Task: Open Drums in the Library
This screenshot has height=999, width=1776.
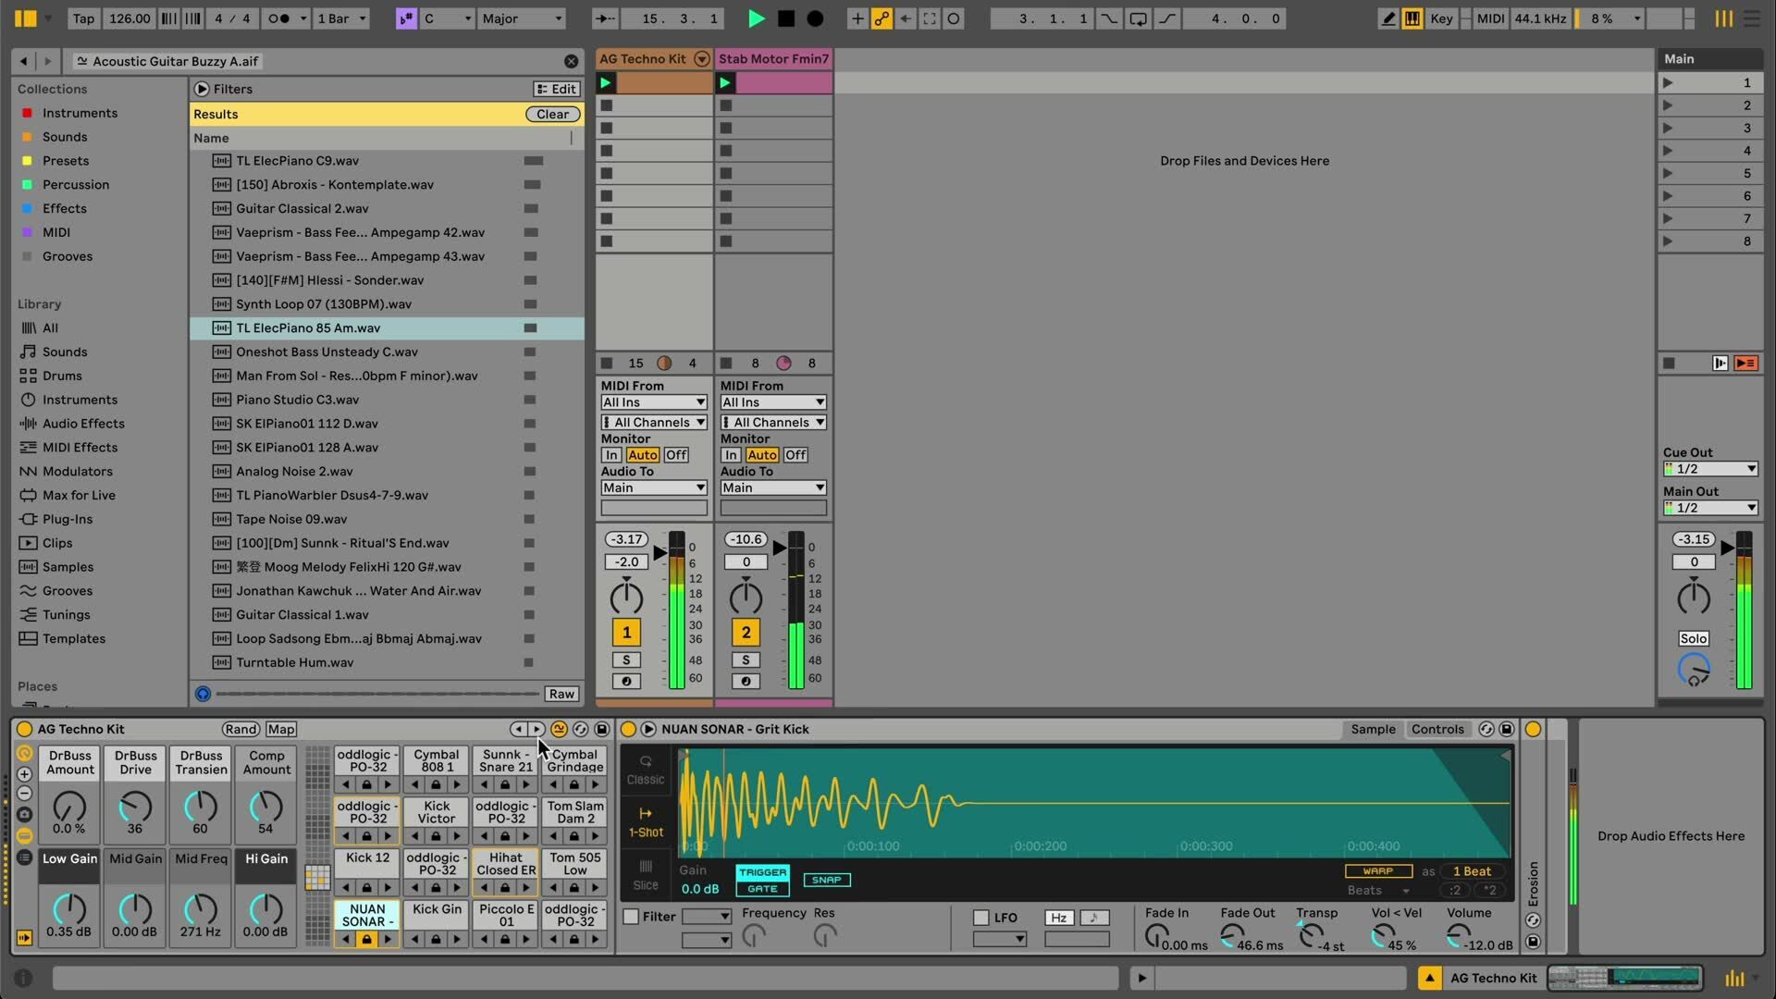Action: pos(62,376)
